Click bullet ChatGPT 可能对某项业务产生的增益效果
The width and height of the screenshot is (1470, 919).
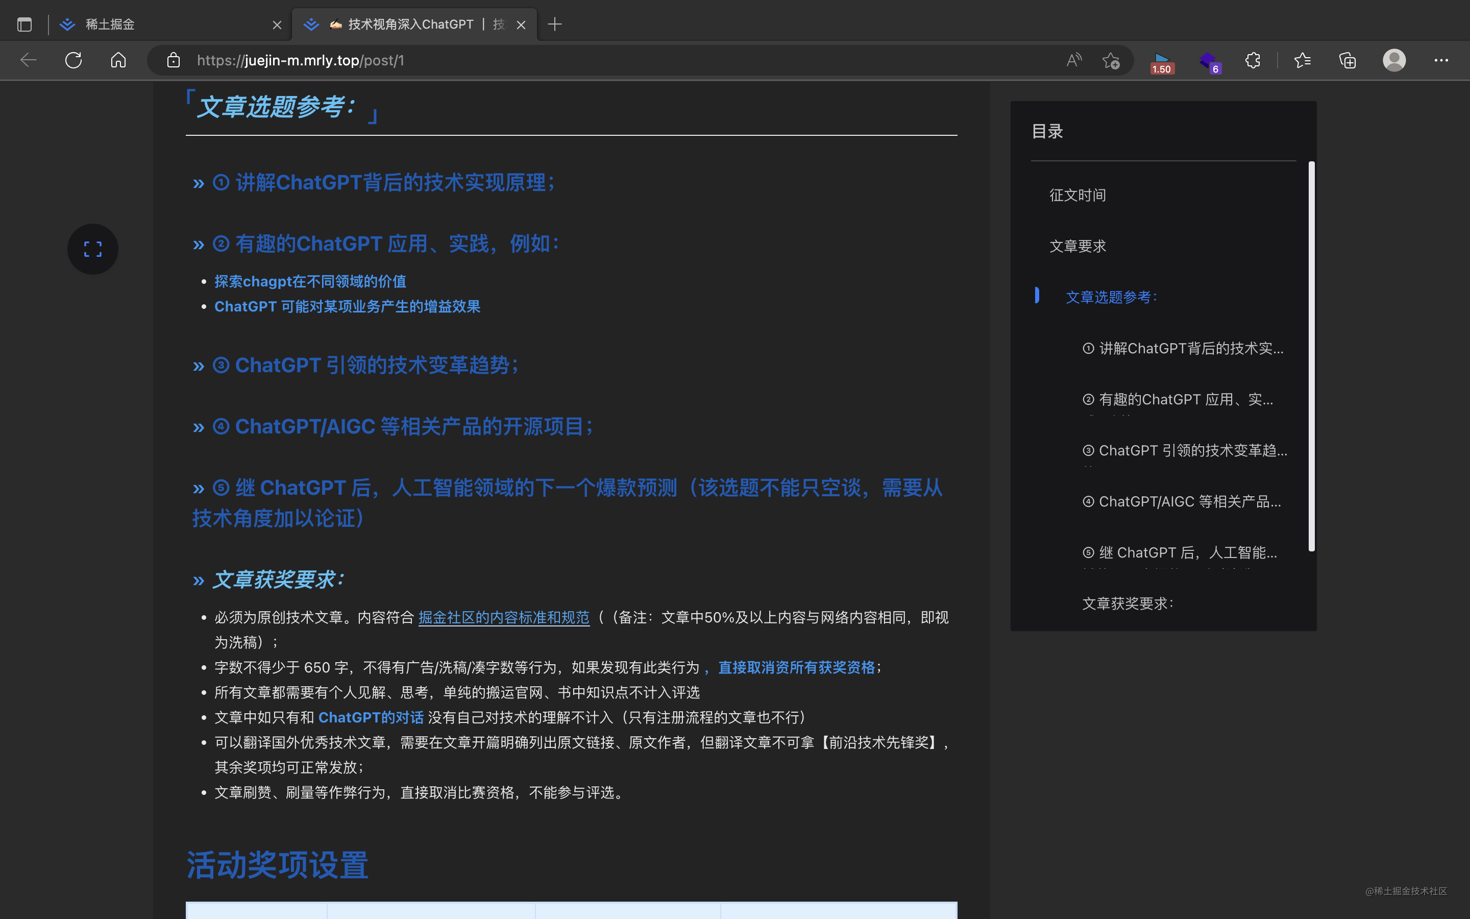347,306
